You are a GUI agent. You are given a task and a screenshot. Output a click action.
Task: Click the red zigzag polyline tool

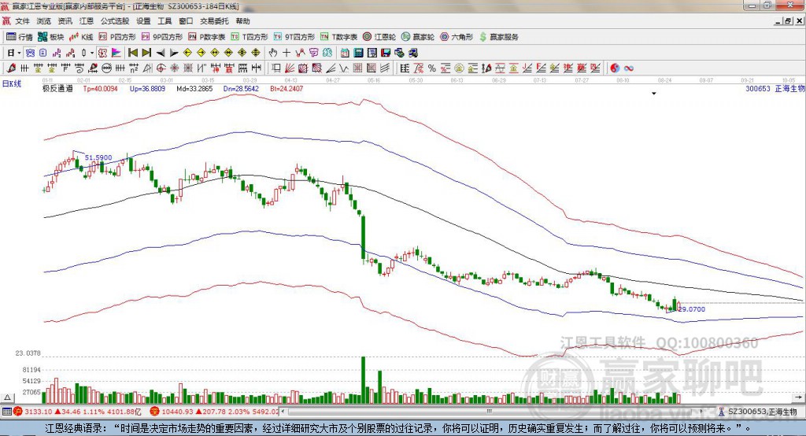(x=300, y=53)
